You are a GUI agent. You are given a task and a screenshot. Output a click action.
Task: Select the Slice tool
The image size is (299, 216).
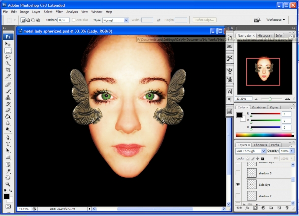click(8, 76)
